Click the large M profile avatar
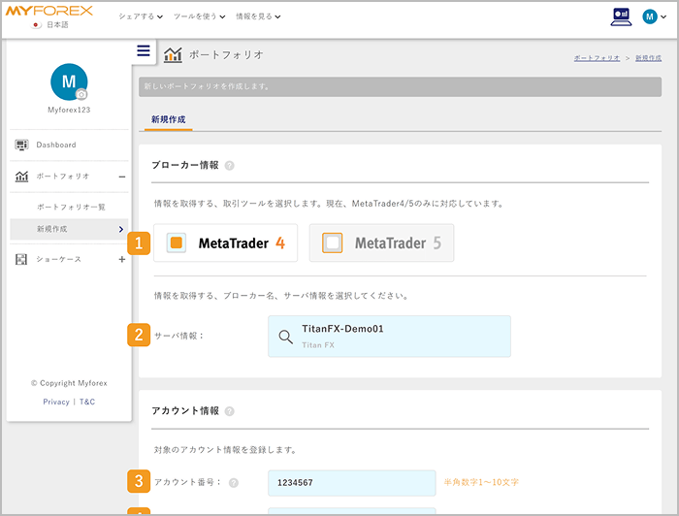 tap(69, 81)
